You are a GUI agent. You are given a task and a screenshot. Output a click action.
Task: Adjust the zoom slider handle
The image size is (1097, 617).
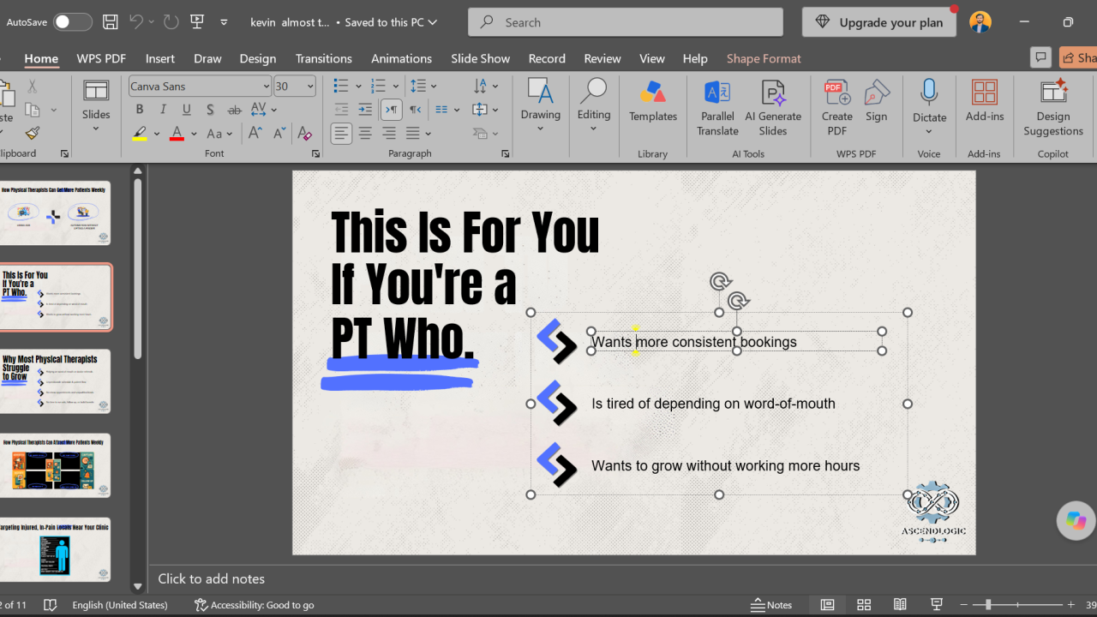(988, 605)
